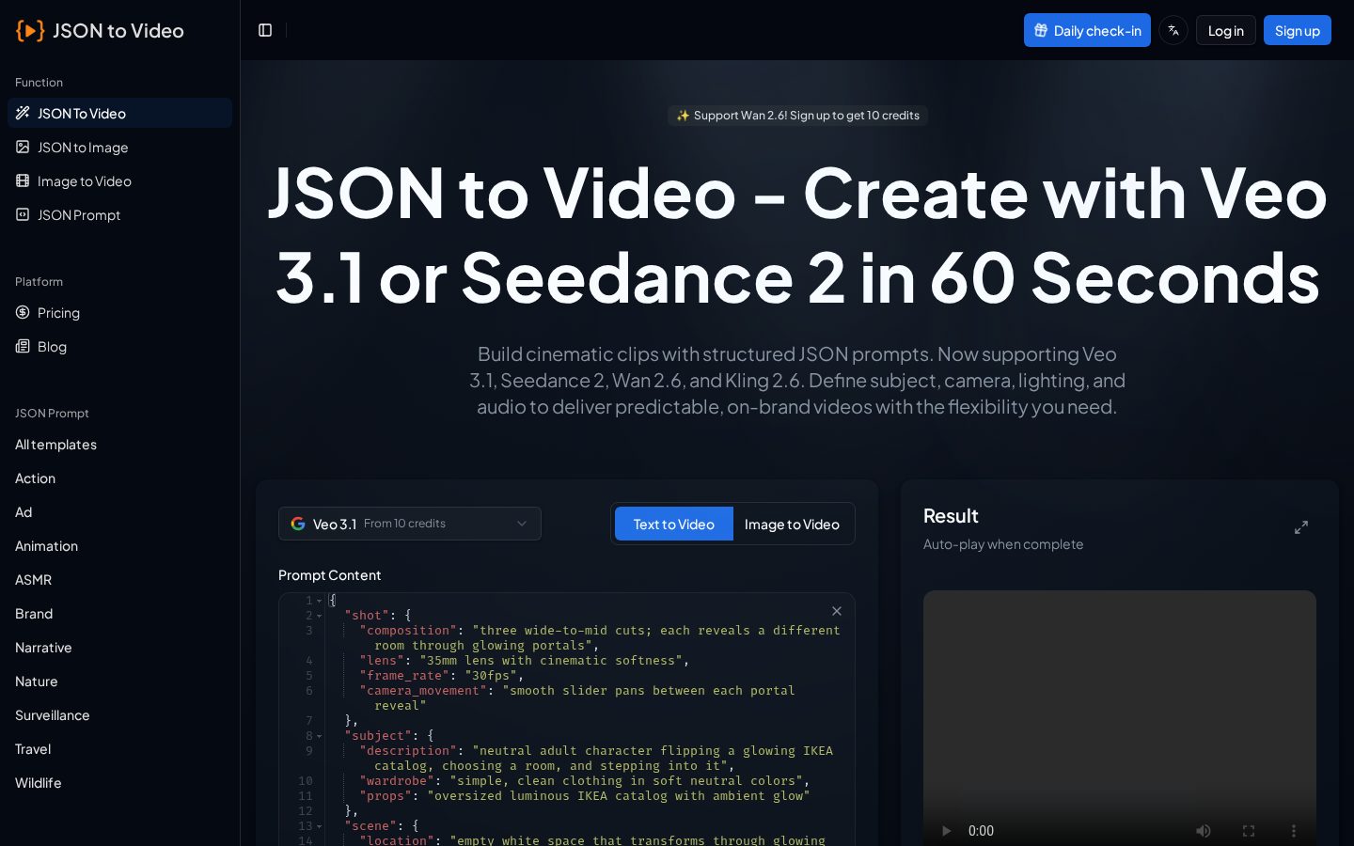Toggle the sidebar panel icon
The height and width of the screenshot is (846, 1354).
coord(265,30)
